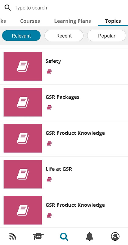Viewport: 128px width, 245px height.
Task: Open the first GSR Product Knowledge thumbnail
Action: tap(23, 138)
